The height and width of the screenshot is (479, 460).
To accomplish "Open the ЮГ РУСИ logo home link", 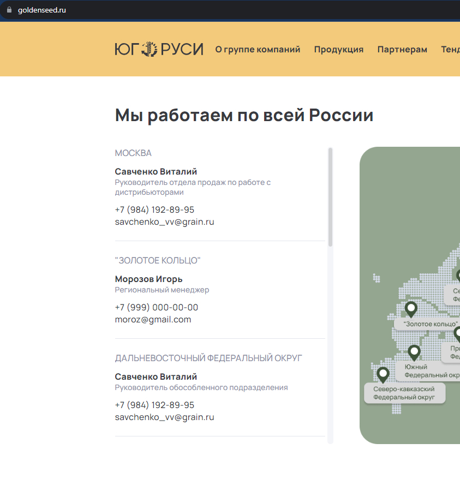I will point(159,49).
